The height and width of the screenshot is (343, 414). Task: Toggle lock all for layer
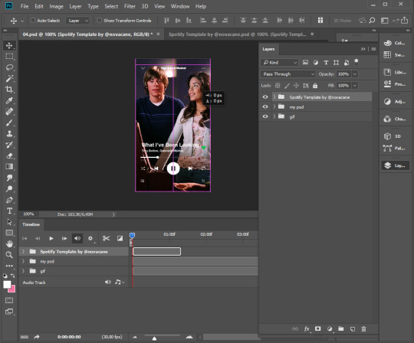315,86
